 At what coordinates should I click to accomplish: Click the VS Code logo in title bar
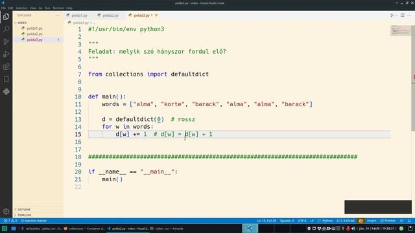coord(3,3)
